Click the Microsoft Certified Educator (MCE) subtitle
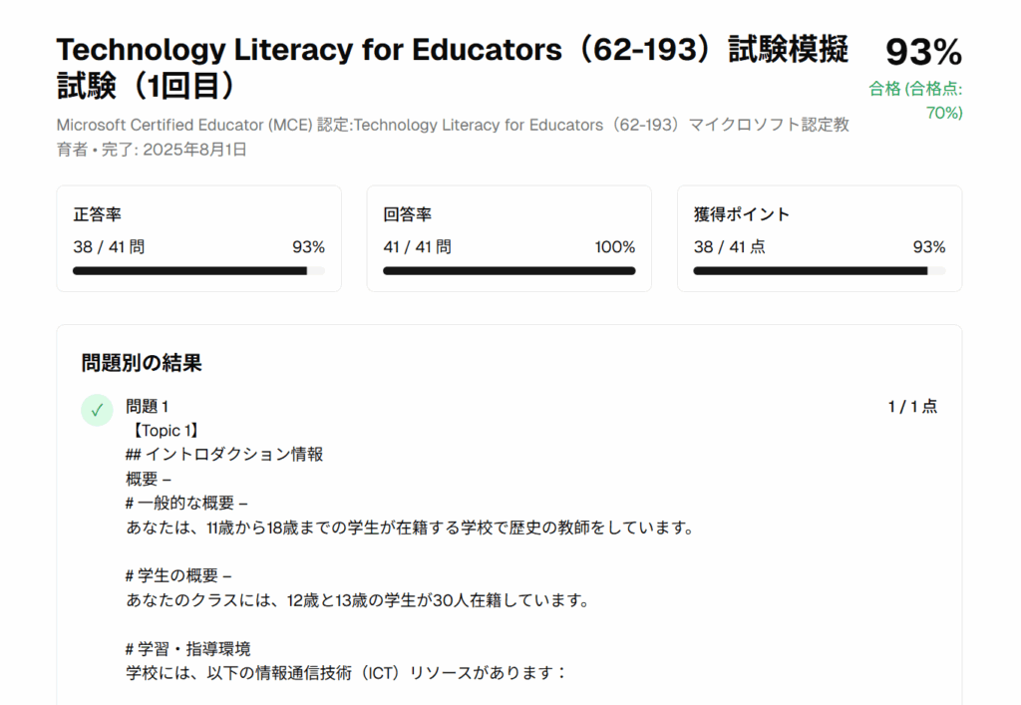This screenshot has height=705, width=1021. (453, 137)
